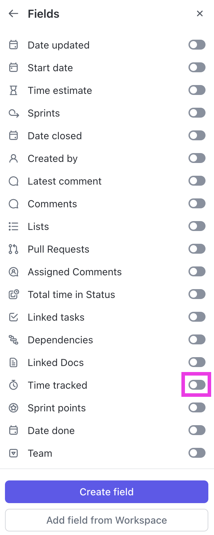Turn on the Start date field

(x=197, y=67)
